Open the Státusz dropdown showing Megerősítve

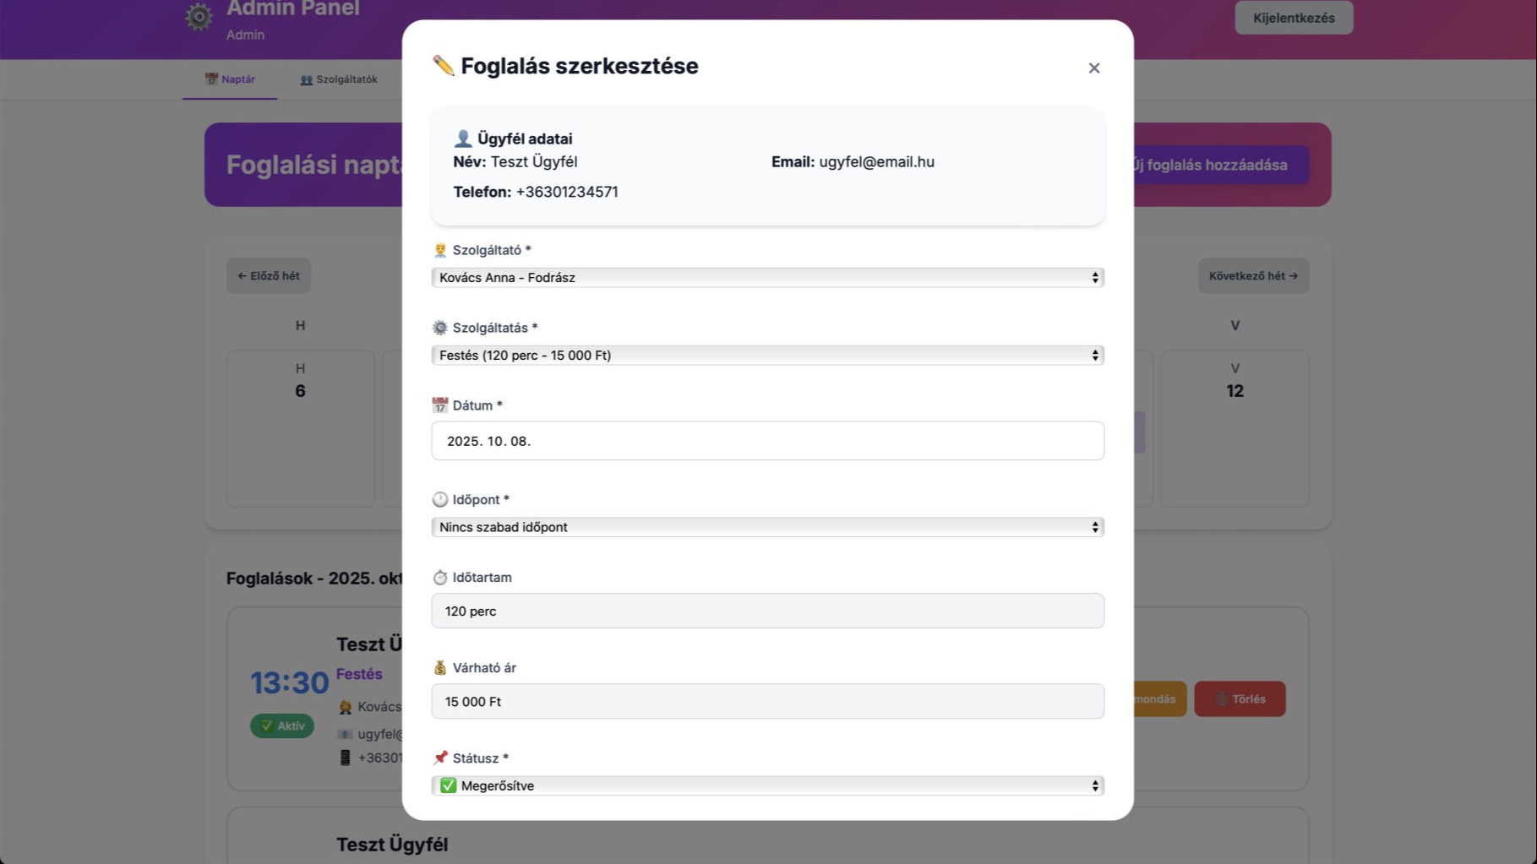(x=767, y=786)
